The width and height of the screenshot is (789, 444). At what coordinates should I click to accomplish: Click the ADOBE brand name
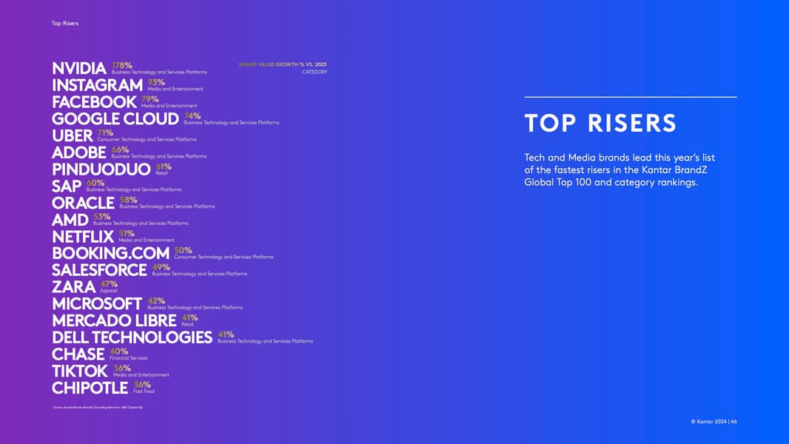click(x=79, y=152)
